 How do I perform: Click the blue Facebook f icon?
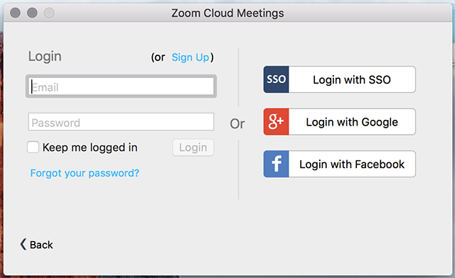pyautogui.click(x=276, y=164)
